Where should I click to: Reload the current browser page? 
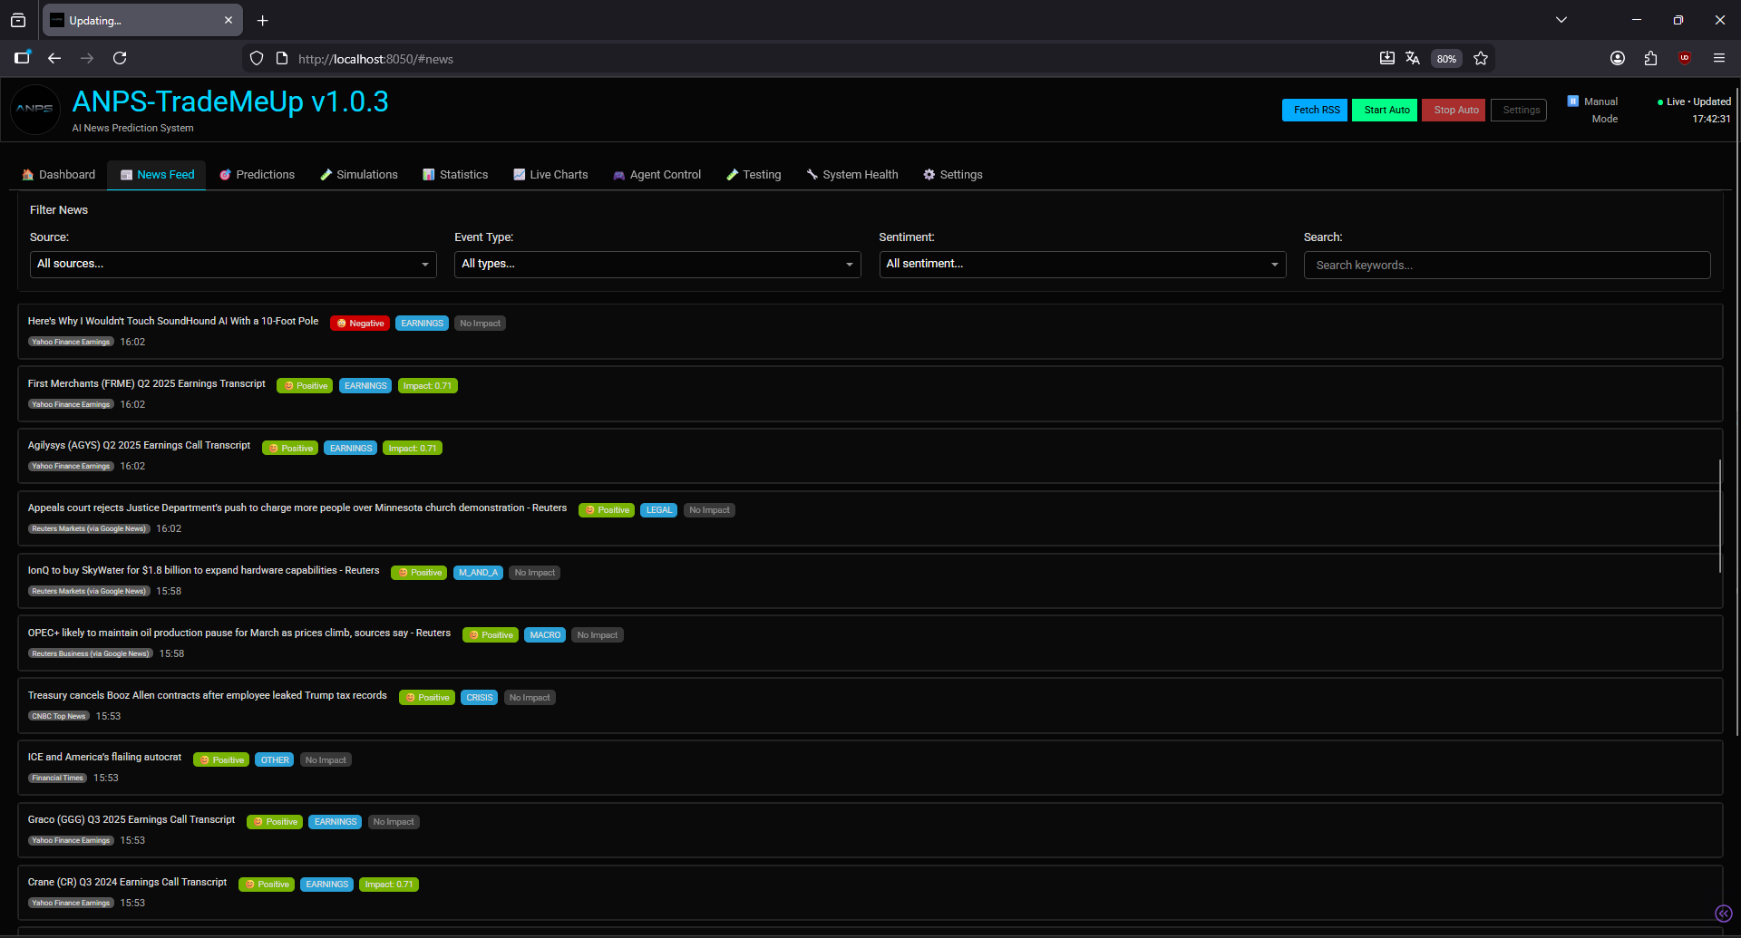tap(120, 58)
